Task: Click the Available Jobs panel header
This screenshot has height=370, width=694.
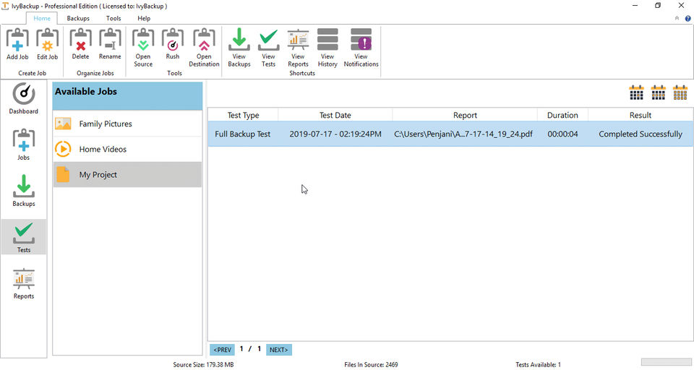Action: pos(127,96)
